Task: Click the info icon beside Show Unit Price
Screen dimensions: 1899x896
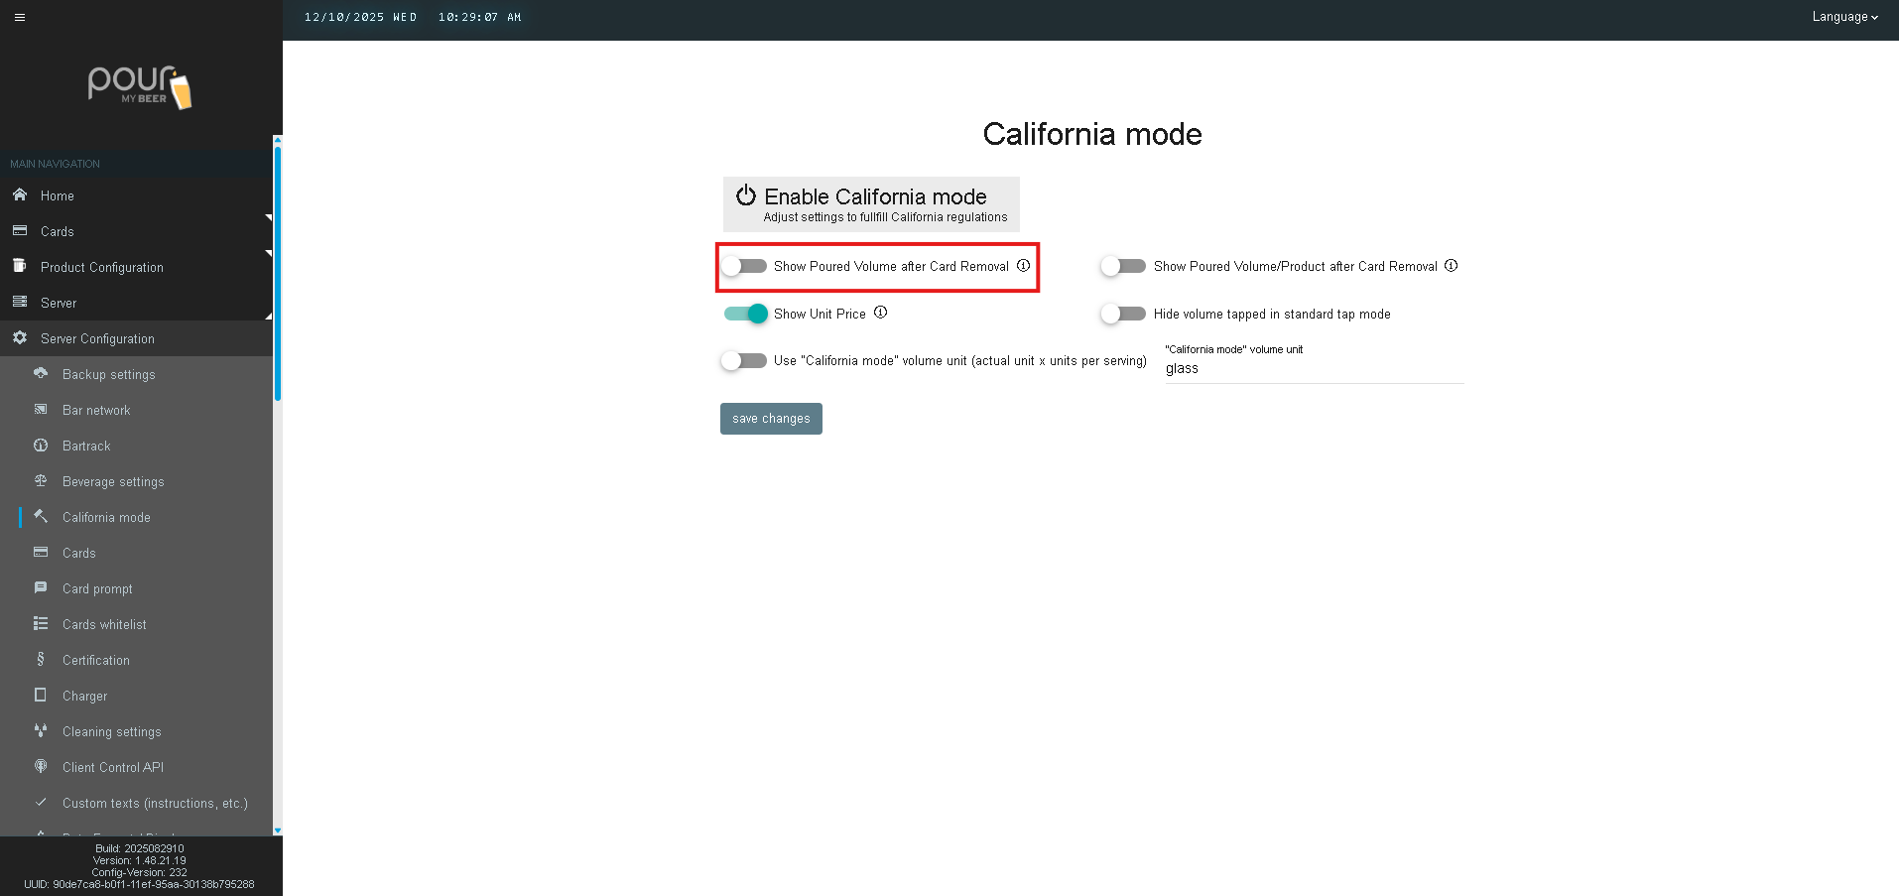Action: (880, 313)
